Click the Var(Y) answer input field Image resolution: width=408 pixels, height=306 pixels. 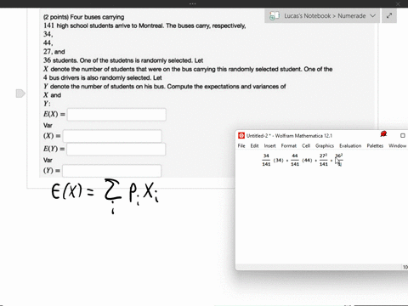(112, 171)
